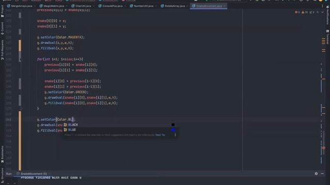Click the blue color preview swatch
330x185 pixels.
pyautogui.click(x=173, y=130)
